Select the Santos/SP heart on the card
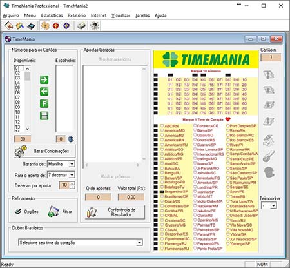The width and height of the screenshot is (290, 268). point(227,168)
